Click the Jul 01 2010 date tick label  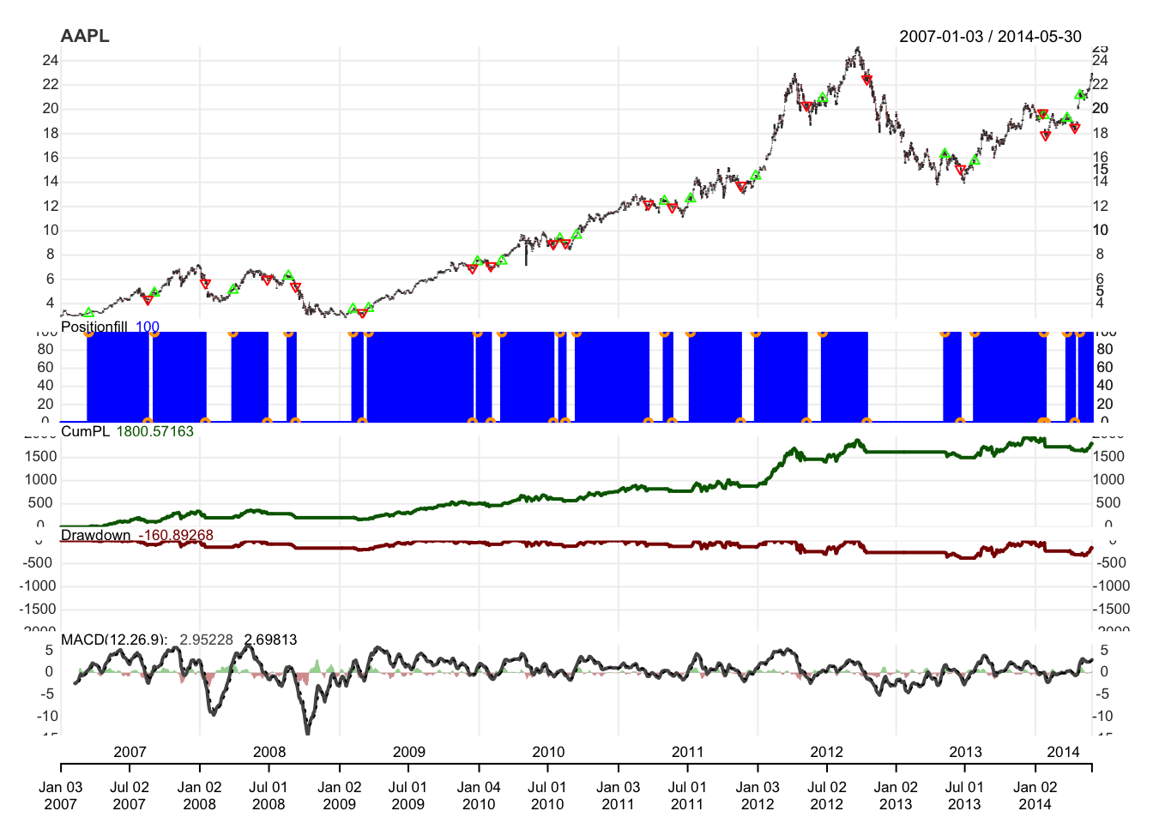[x=547, y=796]
